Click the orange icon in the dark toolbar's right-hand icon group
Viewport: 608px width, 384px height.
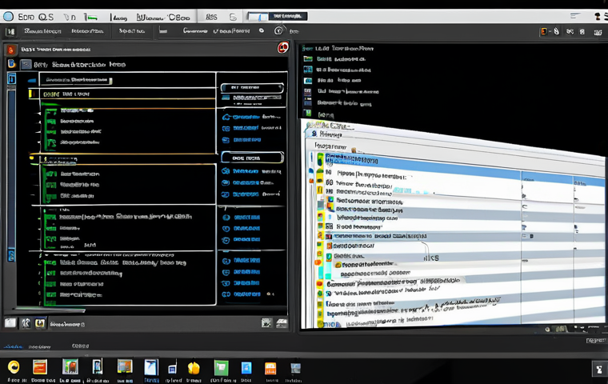pyautogui.click(x=544, y=31)
